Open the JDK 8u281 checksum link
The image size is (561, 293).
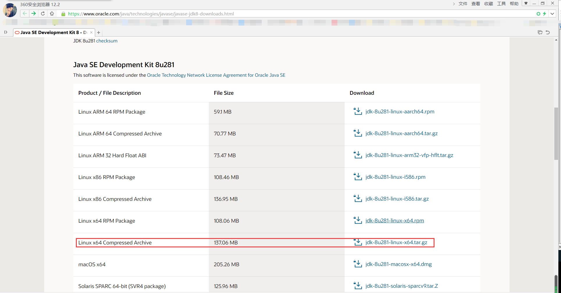pyautogui.click(x=107, y=41)
